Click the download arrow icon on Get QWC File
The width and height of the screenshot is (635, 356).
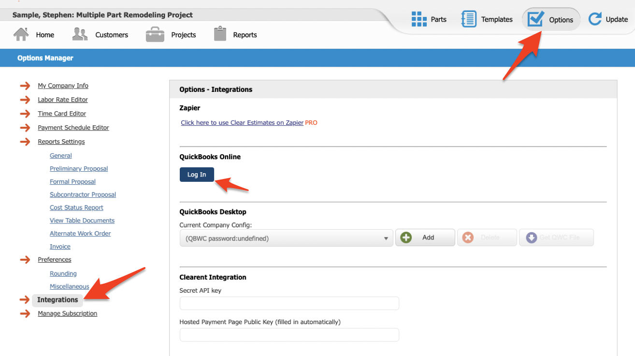(532, 237)
